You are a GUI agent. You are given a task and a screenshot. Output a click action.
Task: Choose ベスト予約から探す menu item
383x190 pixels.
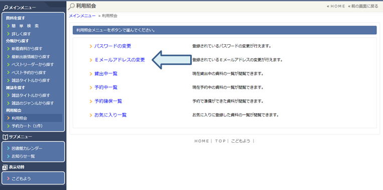(x=29, y=72)
